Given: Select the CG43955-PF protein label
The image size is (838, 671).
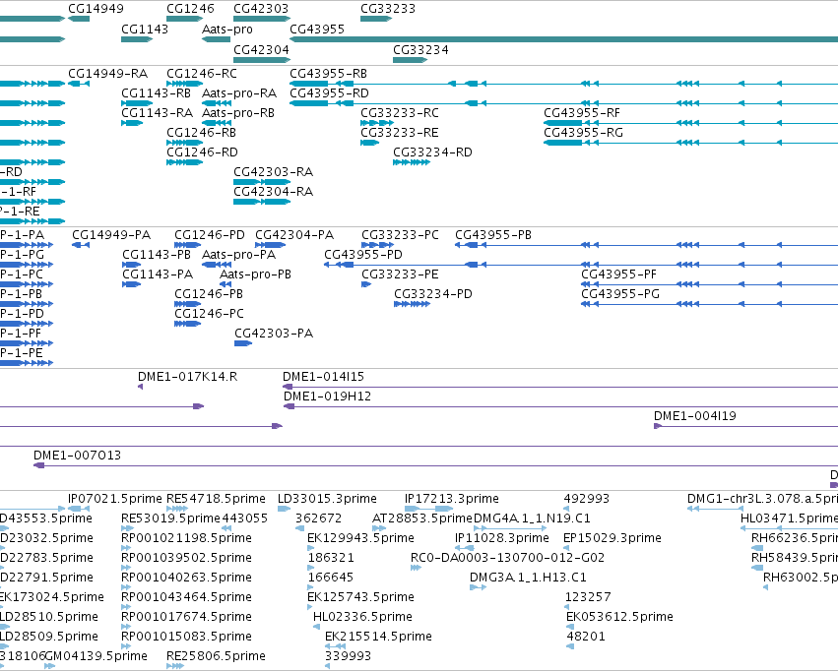Looking at the screenshot, I should coord(618,274).
